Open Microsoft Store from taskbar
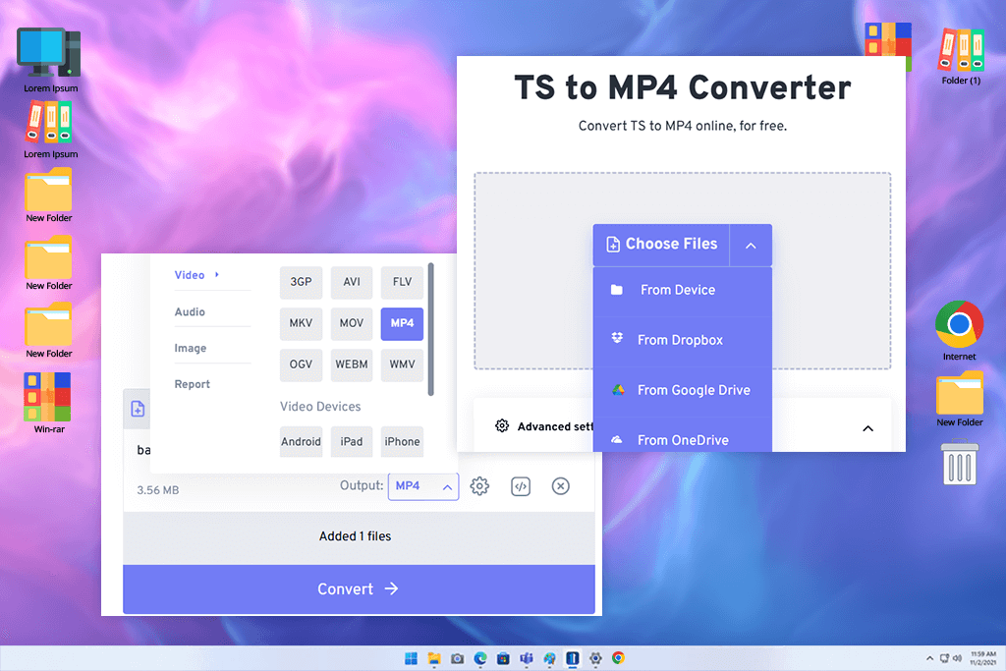The image size is (1006, 671). pos(504,658)
